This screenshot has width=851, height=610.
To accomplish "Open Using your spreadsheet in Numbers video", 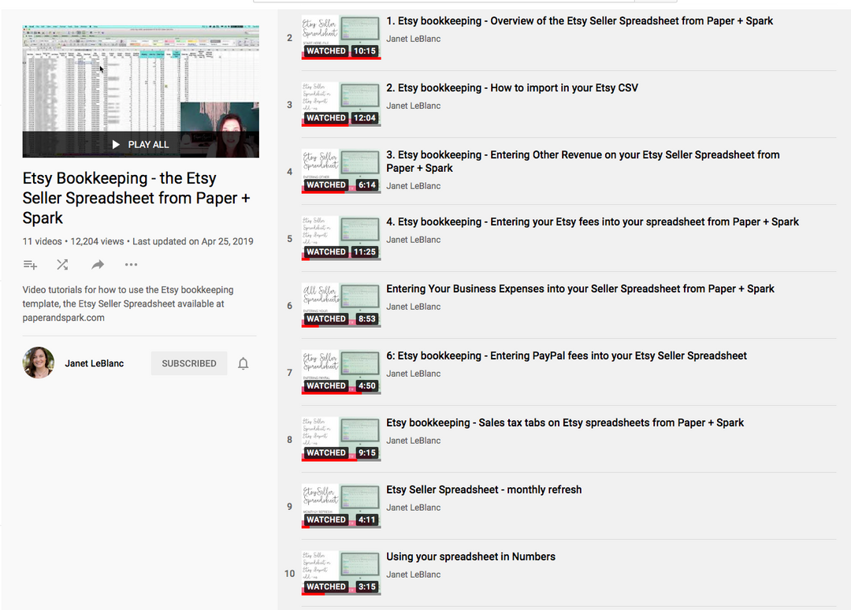I will [470, 557].
